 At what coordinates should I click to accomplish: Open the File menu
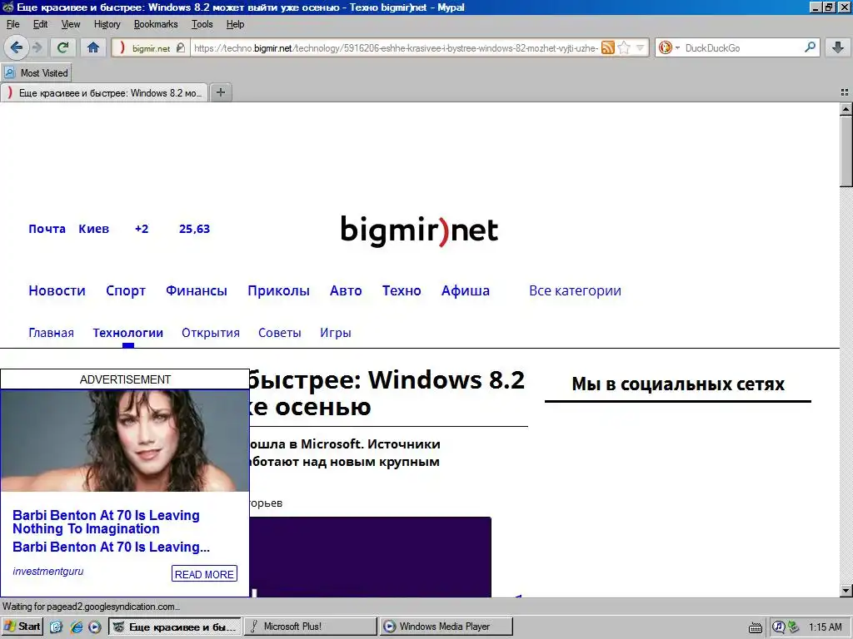(x=12, y=24)
